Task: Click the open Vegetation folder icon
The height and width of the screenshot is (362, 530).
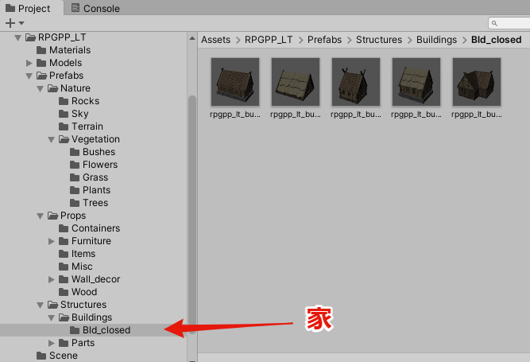Action: point(64,139)
